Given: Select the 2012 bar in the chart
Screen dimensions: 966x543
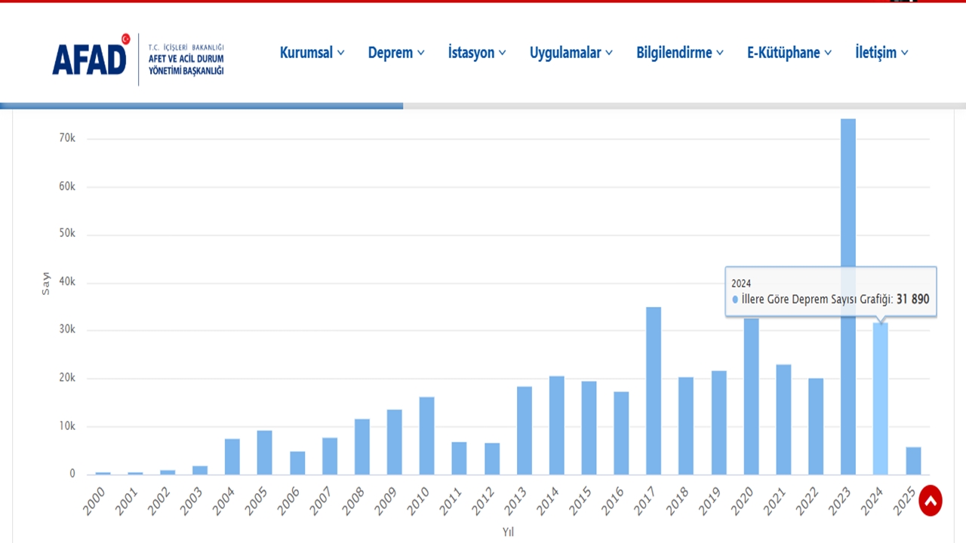Looking at the screenshot, I should pyautogui.click(x=491, y=459).
